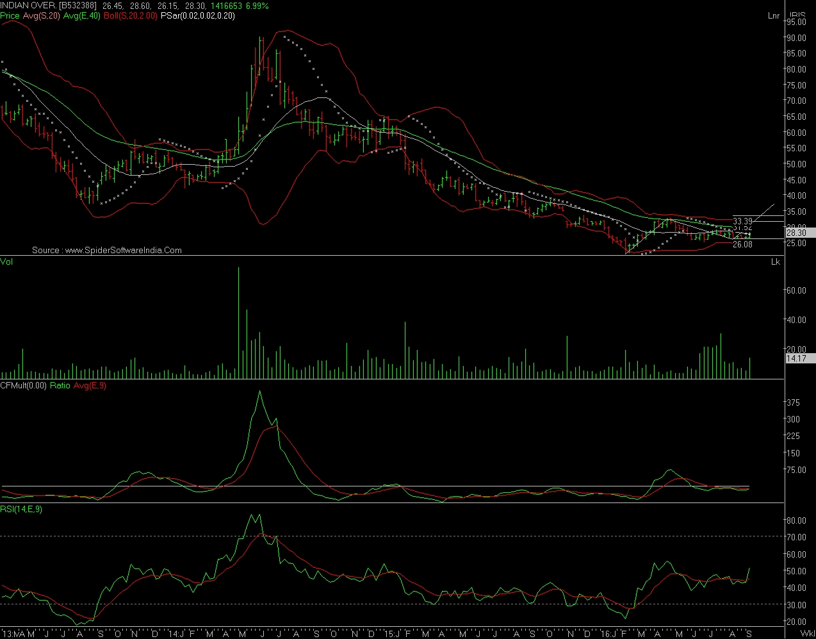Click the 26.08 level annotation
Viewport: 816px width, 639px height.
pos(742,244)
